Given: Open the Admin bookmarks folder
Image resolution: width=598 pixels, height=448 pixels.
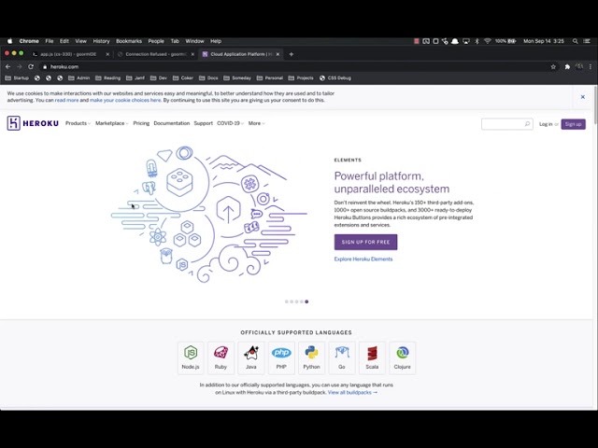Looking at the screenshot, I should click(x=78, y=78).
